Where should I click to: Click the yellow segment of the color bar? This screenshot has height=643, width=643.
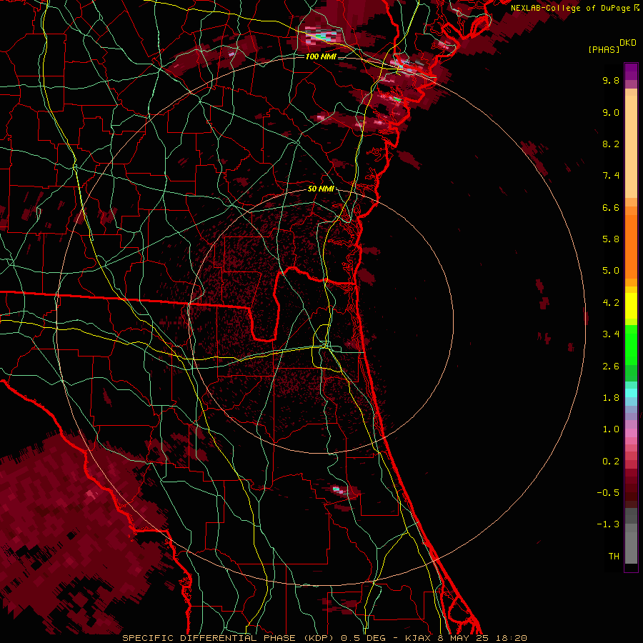click(x=631, y=306)
